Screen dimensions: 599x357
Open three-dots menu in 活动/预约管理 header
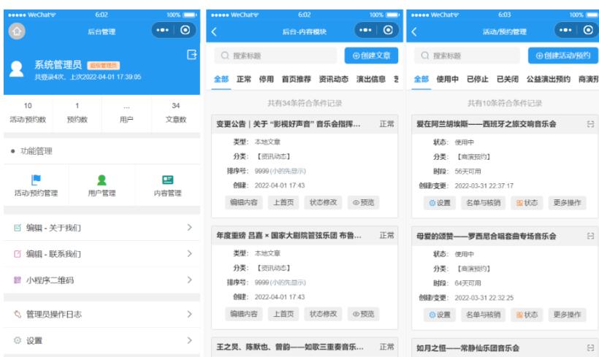click(565, 30)
